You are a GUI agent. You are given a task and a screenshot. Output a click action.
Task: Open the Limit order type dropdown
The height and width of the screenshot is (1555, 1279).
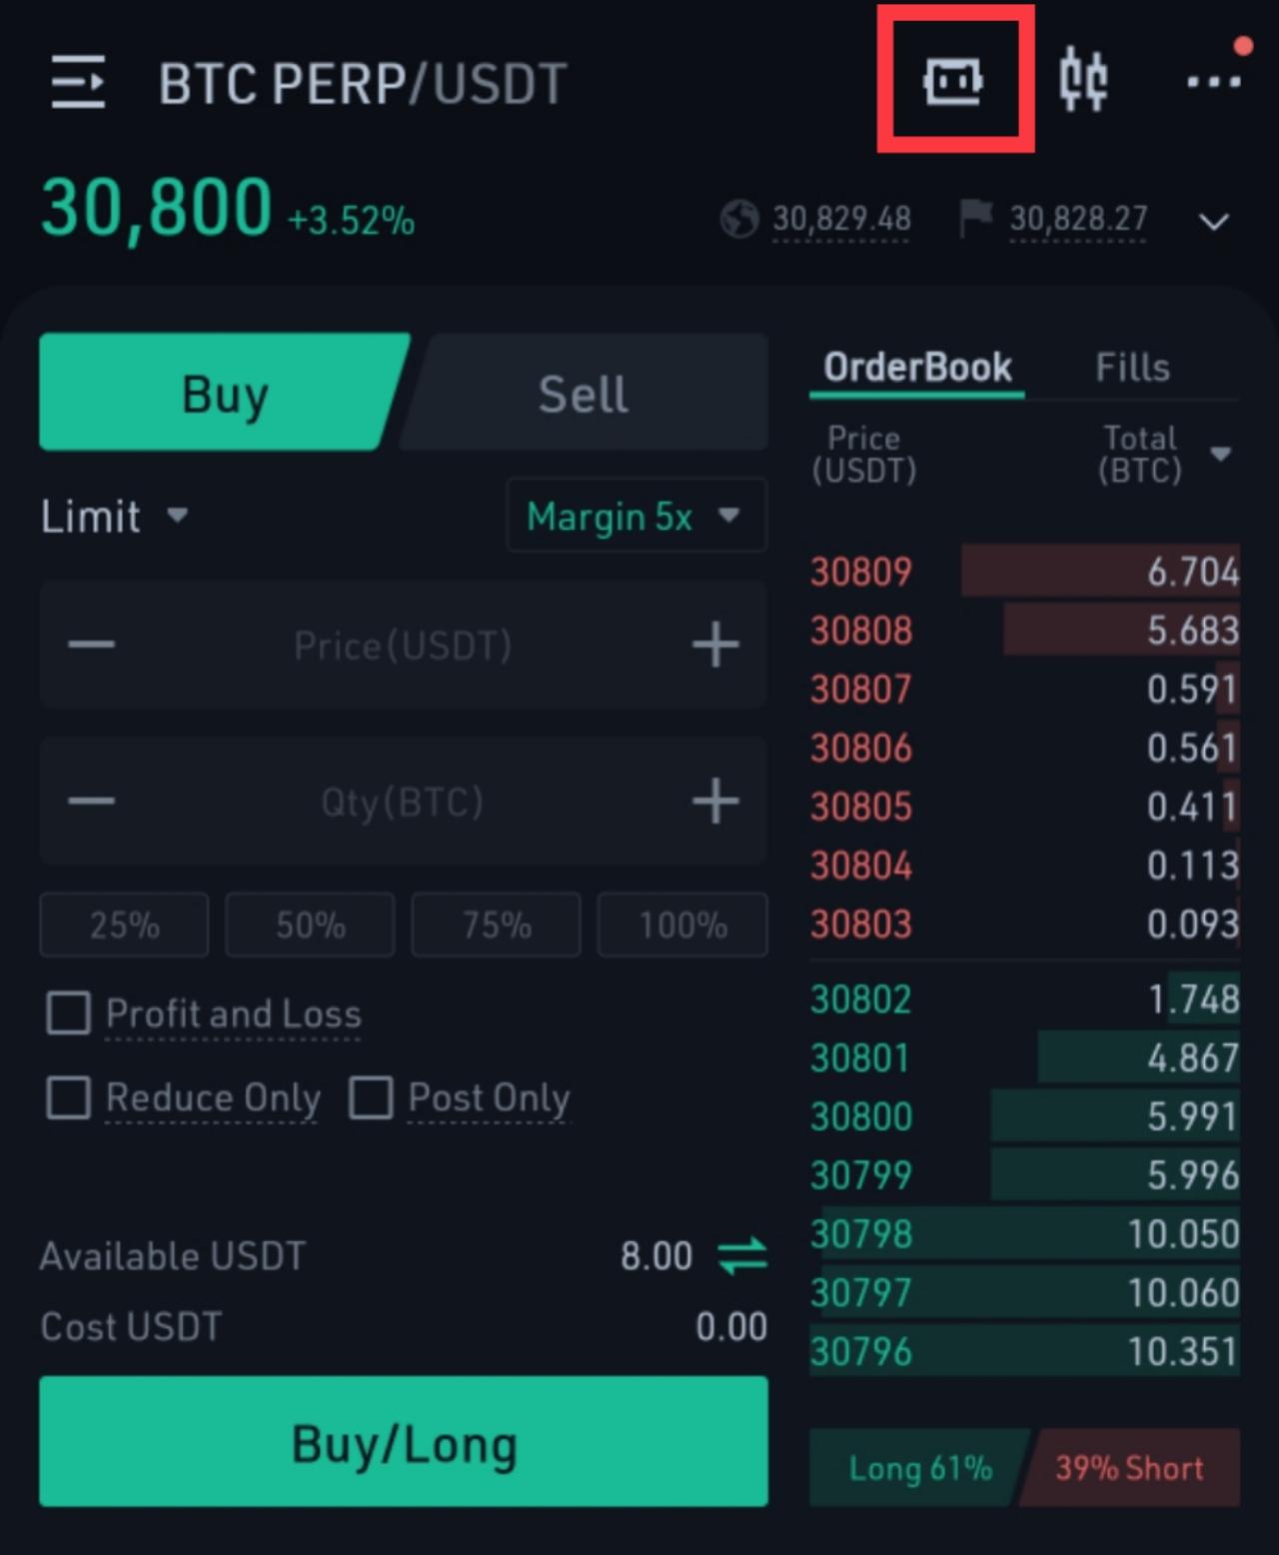pos(114,517)
